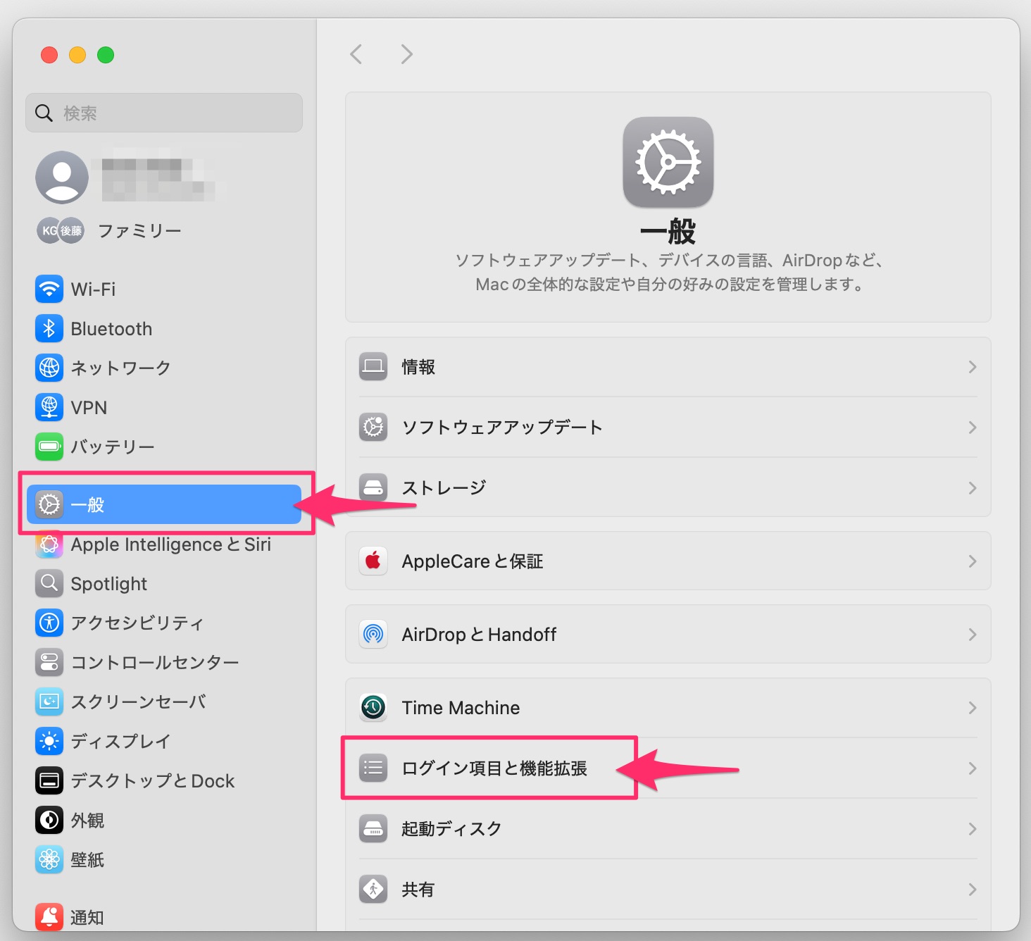Expand ログイン項目と機能拡張 row chevron

[x=973, y=768]
